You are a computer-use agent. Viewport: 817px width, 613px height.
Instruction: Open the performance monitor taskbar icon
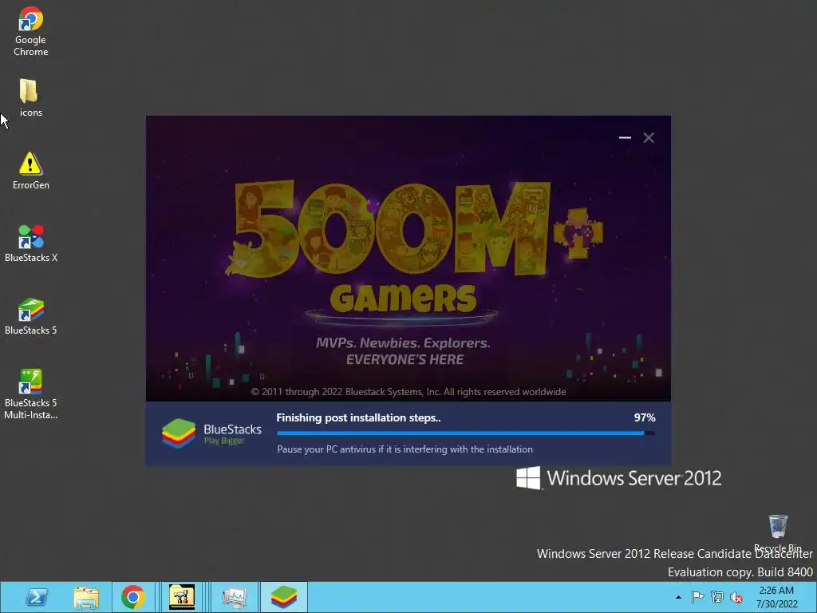pos(234,597)
